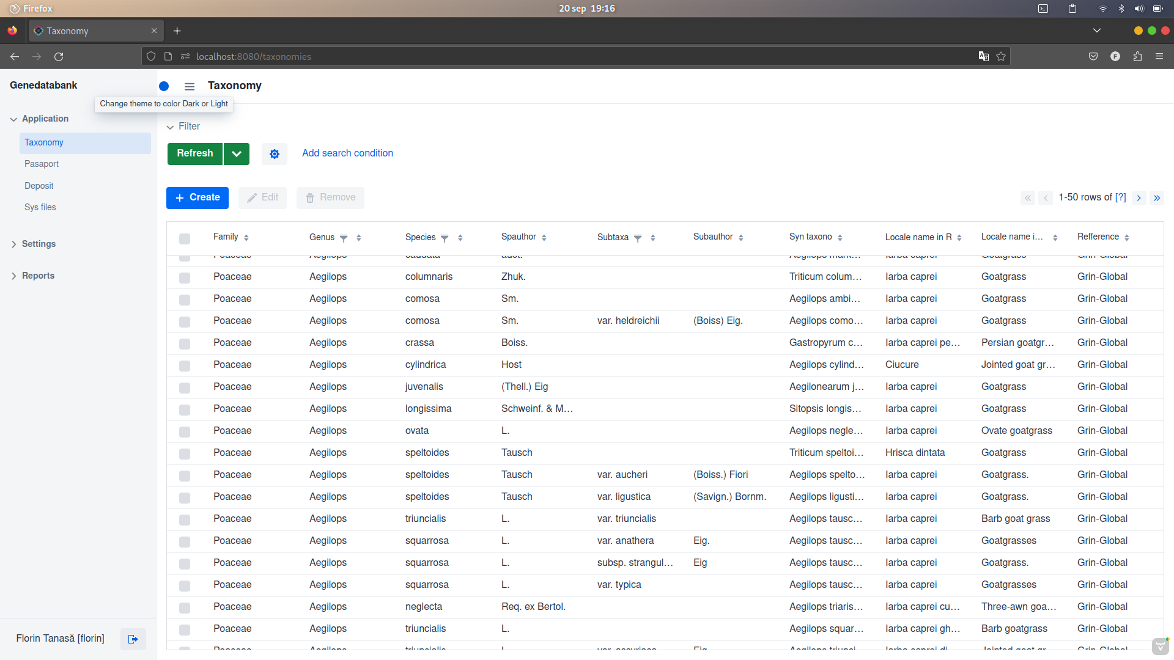Viewport: 1174px width, 660px height.
Task: Click the dropdown arrow next to Refresh
Action: tap(236, 153)
